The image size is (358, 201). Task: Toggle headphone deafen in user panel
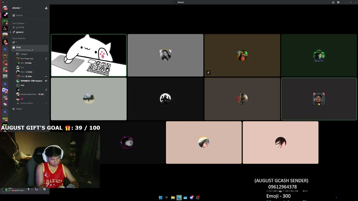[x=36, y=189]
